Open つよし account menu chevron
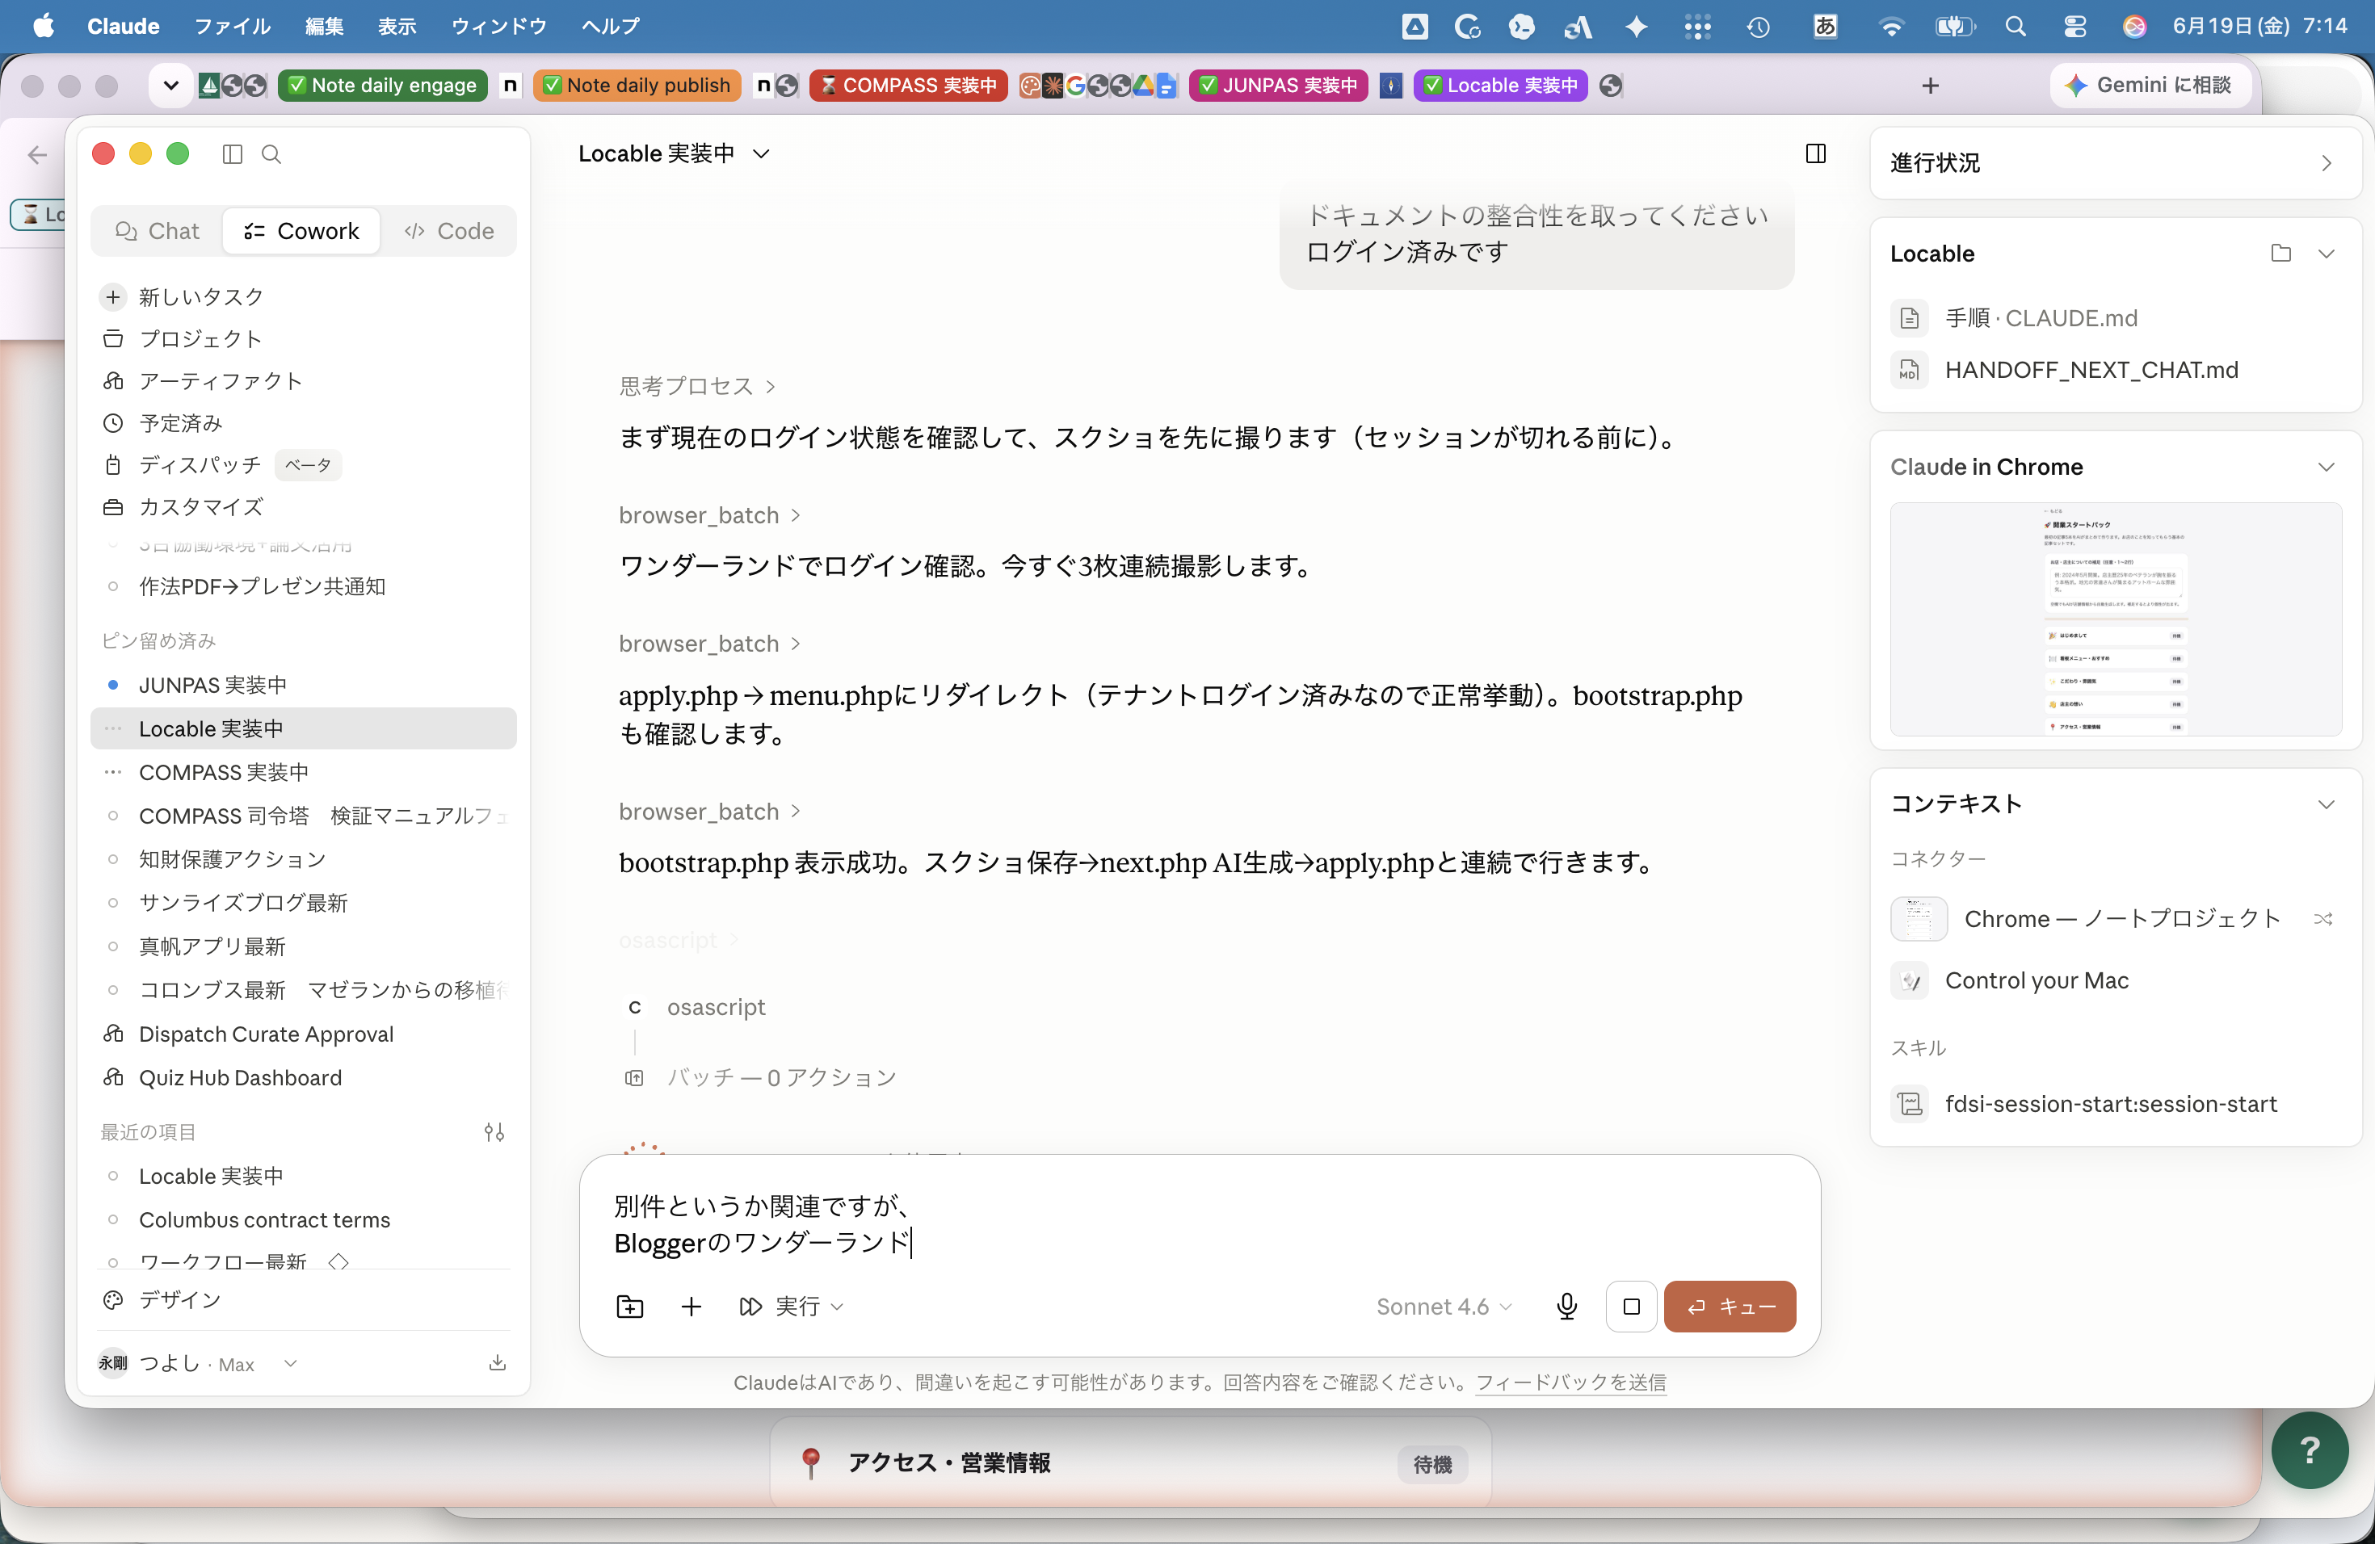2375x1544 pixels. (290, 1363)
